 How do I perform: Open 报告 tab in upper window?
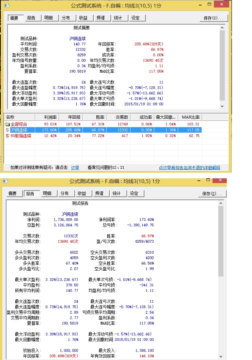click(33, 18)
